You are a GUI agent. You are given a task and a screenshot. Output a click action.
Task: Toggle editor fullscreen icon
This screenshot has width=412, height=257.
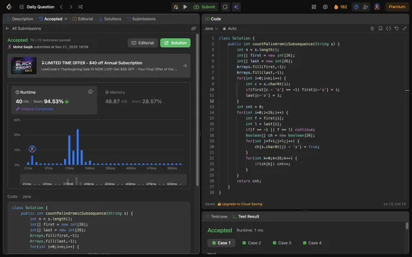click(x=404, y=28)
